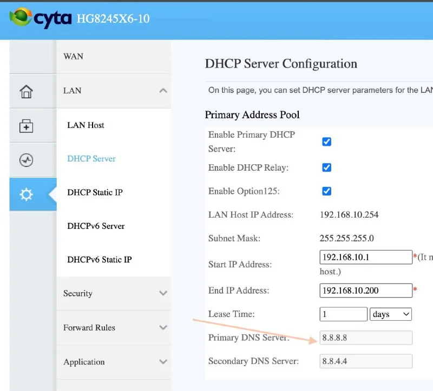The width and height of the screenshot is (433, 391).
Task: Click the Start IP Address field
Action: 366,257
